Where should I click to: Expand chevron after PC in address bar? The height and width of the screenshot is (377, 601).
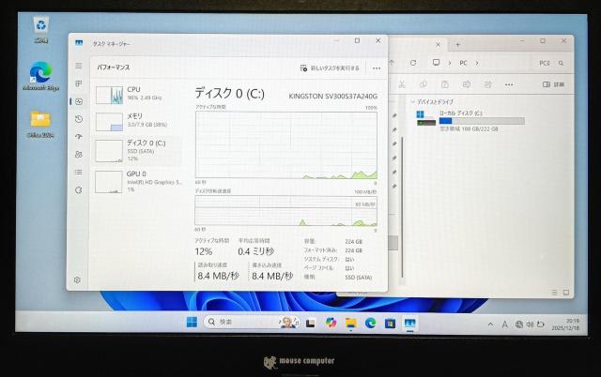pos(477,63)
